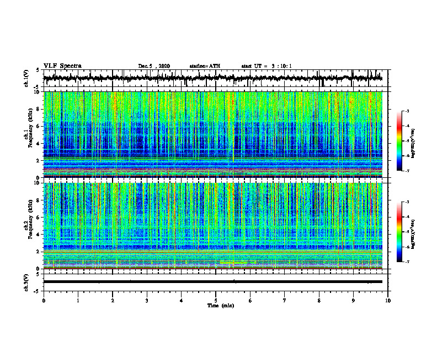Screen dimensions: 437x337
Task: Click the 'ch.3(V)' axis label
Action: [x=26, y=282]
